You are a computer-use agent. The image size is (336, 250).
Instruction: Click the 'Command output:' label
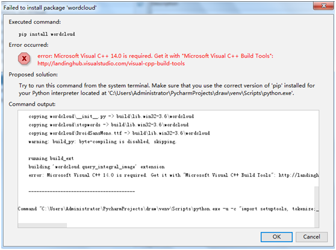click(x=32, y=104)
